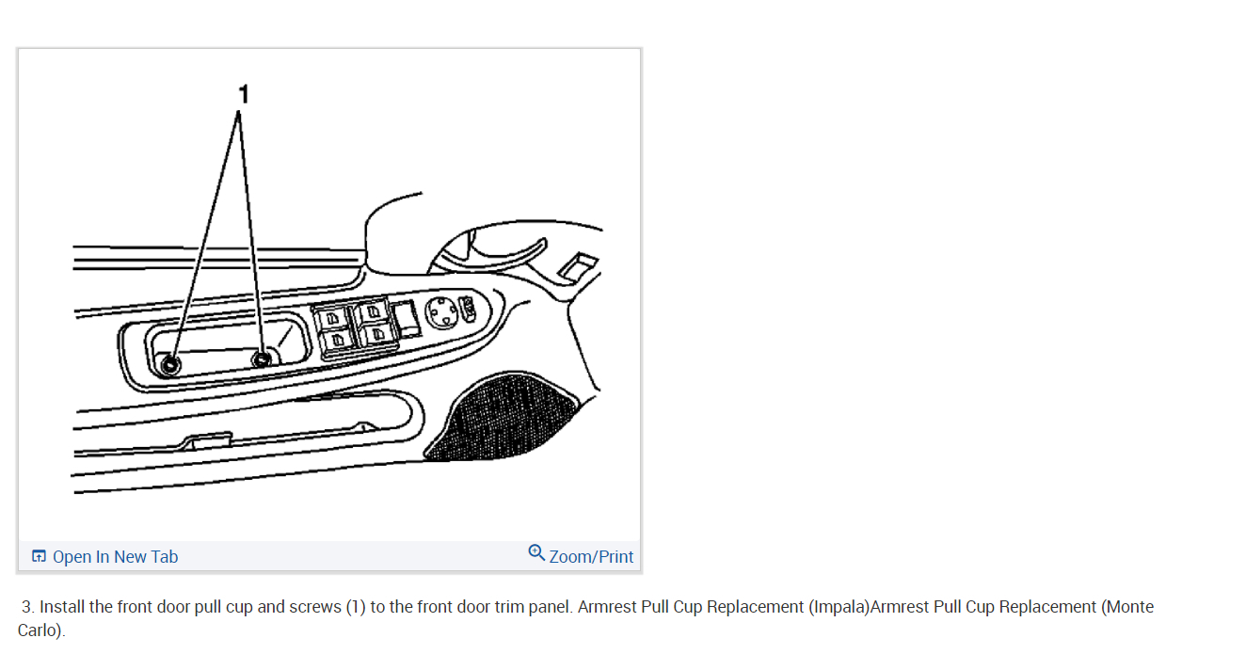Screen dimensions: 1246x670
Task: Click the top-left window switch
Action: click(x=333, y=316)
